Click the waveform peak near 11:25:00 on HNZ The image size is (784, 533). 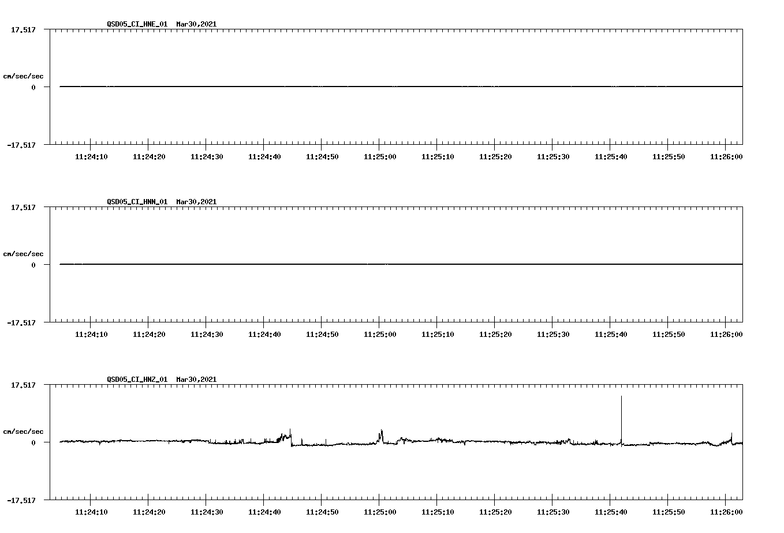[380, 431]
